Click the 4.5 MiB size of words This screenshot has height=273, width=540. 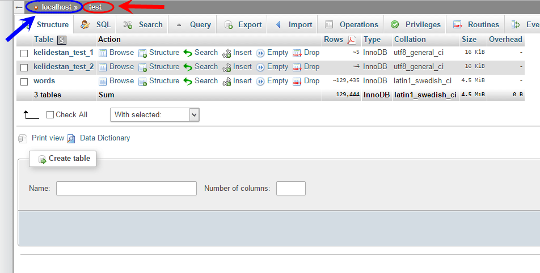(473, 80)
